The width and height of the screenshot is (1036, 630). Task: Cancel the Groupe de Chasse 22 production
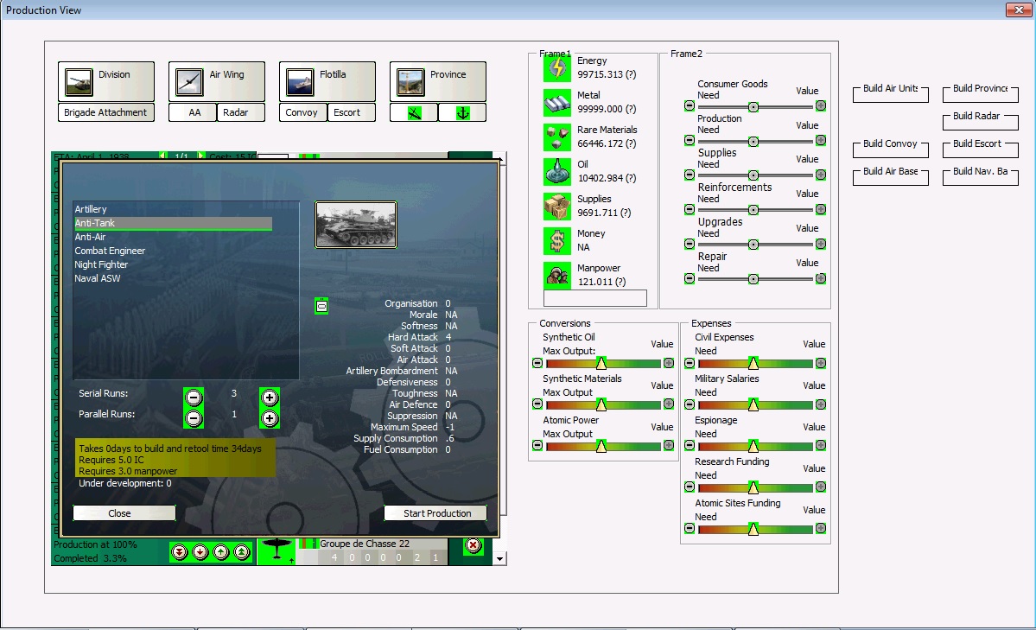pyautogui.click(x=473, y=545)
